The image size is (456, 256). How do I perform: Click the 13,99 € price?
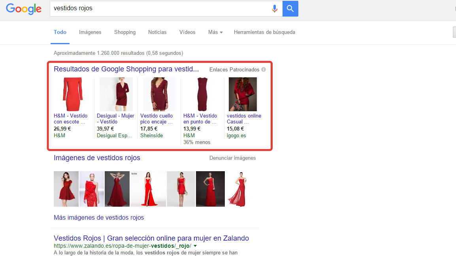pos(192,129)
